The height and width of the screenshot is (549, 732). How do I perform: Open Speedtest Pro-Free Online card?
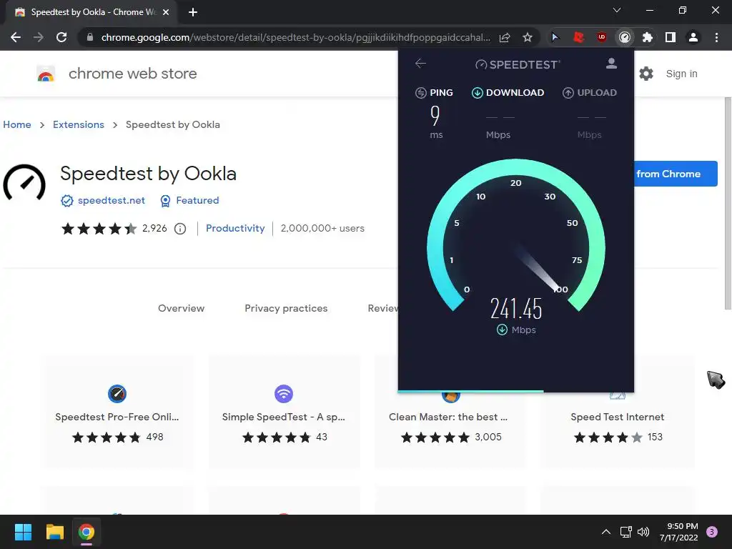tap(117, 412)
